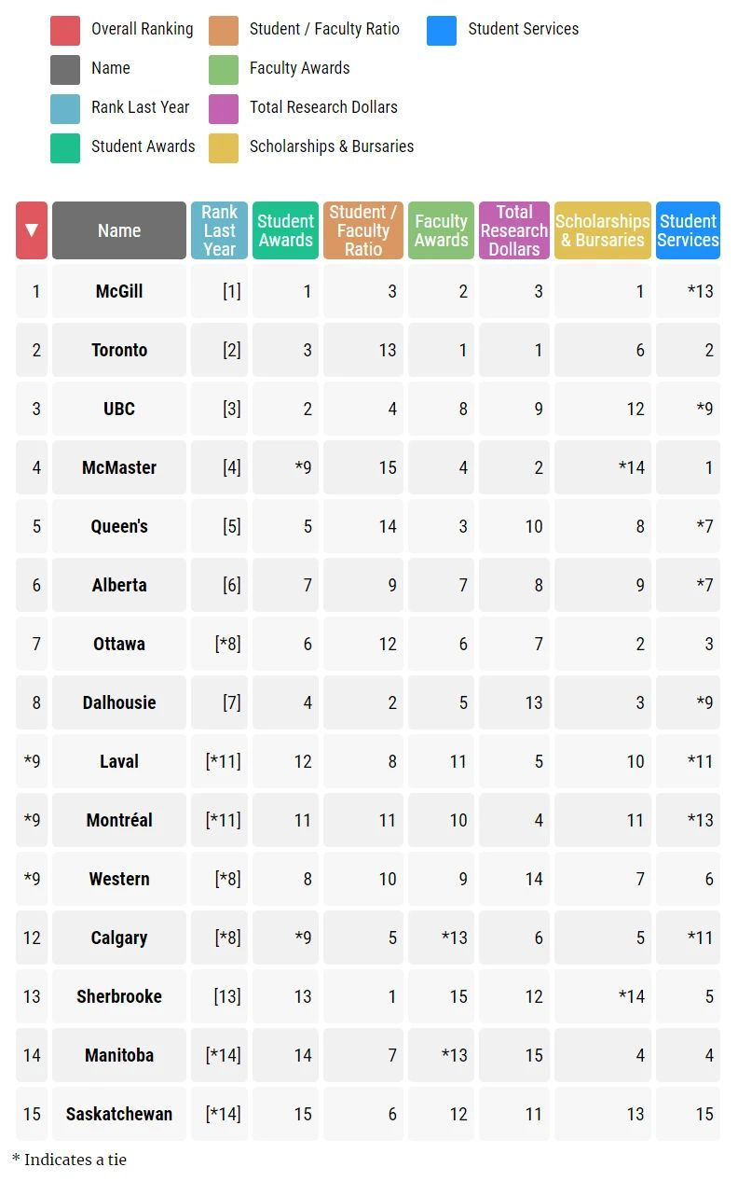Image resolution: width=738 pixels, height=1181 pixels.
Task: Sort by the Student Awards column header
Action: coord(285,230)
